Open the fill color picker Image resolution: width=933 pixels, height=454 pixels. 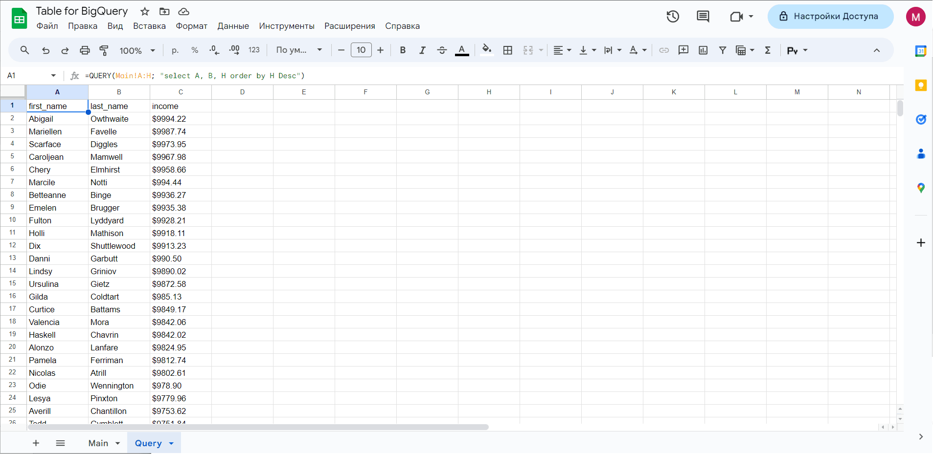487,50
